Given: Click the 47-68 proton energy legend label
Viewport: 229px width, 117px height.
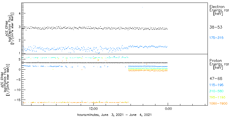Looking at the screenshot, I should pos(216,78).
